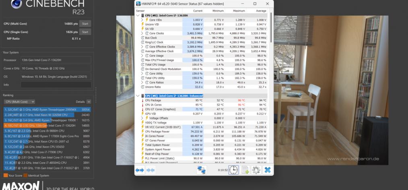Open HWiNFO sensor settings gear icon
The width and height of the screenshot is (408, 190).
pyautogui.click(x=256, y=170)
